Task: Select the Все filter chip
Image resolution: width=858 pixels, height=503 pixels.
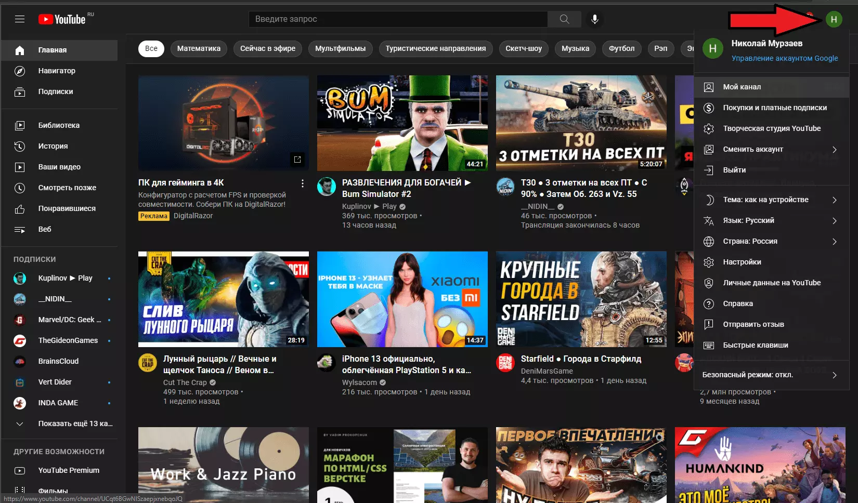Action: tap(151, 48)
